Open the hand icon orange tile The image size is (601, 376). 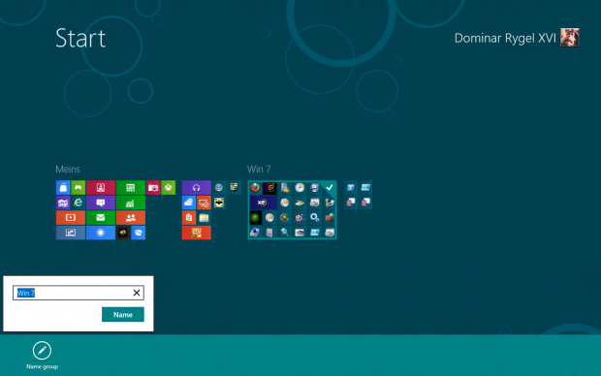tap(189, 217)
